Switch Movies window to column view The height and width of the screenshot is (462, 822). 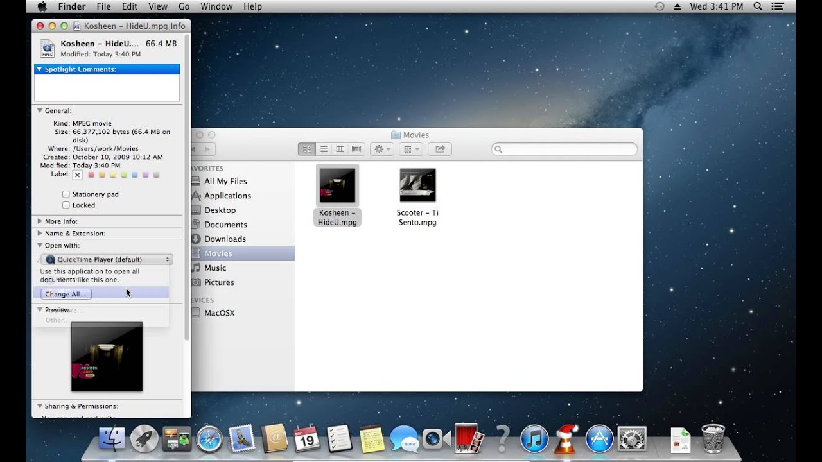[x=340, y=149]
